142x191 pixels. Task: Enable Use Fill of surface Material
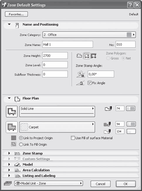pyautogui.click(x=73, y=138)
